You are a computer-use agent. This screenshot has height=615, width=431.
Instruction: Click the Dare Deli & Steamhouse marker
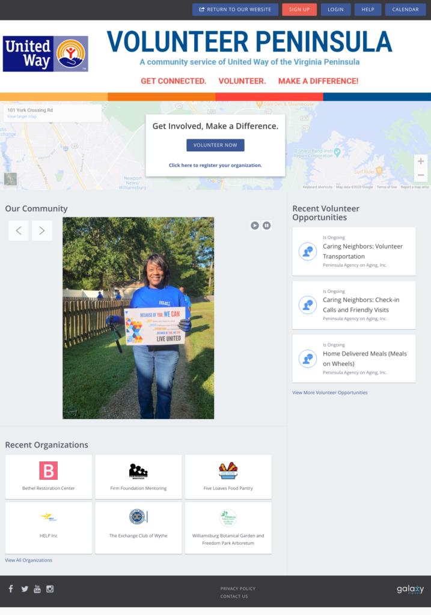(258, 104)
